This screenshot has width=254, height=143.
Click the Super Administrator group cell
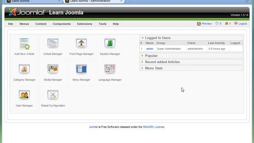pos(169,48)
